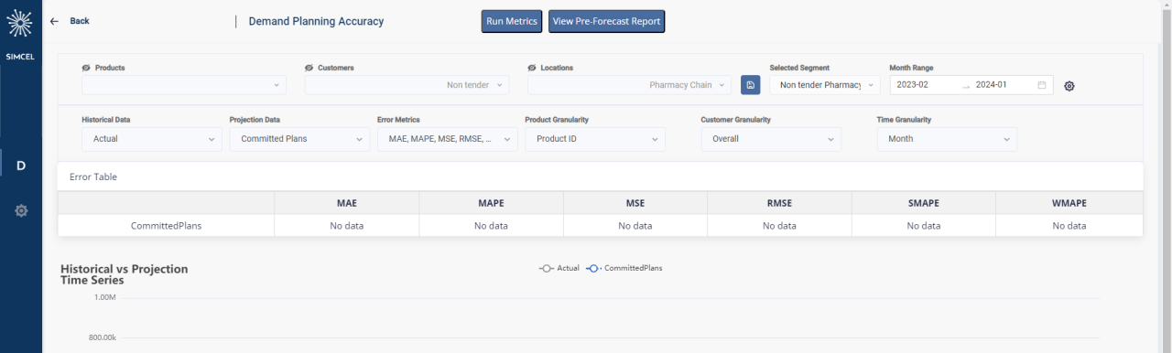
Task: Toggle Customers filter visibility eye
Action: 309,68
